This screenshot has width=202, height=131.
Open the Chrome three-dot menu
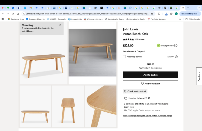[x=199, y=14]
